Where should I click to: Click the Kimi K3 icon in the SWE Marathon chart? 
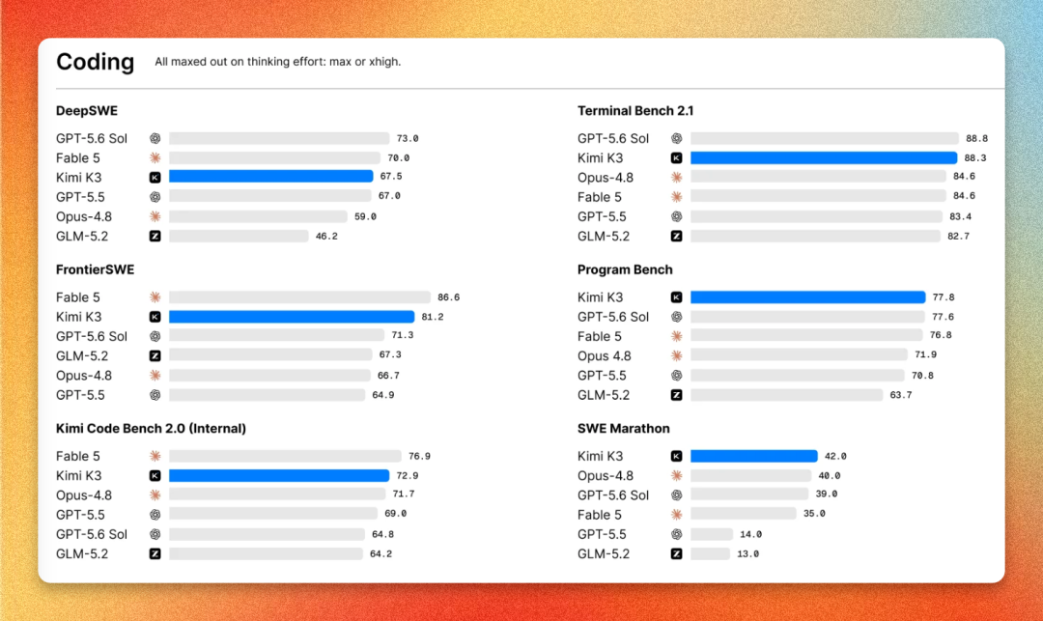coord(676,456)
